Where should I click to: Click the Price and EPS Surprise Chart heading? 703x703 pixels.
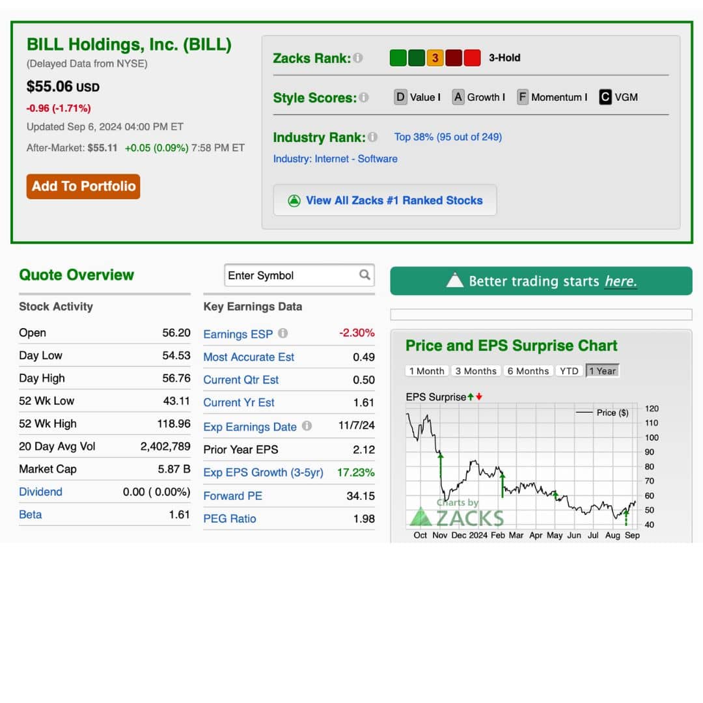511,346
